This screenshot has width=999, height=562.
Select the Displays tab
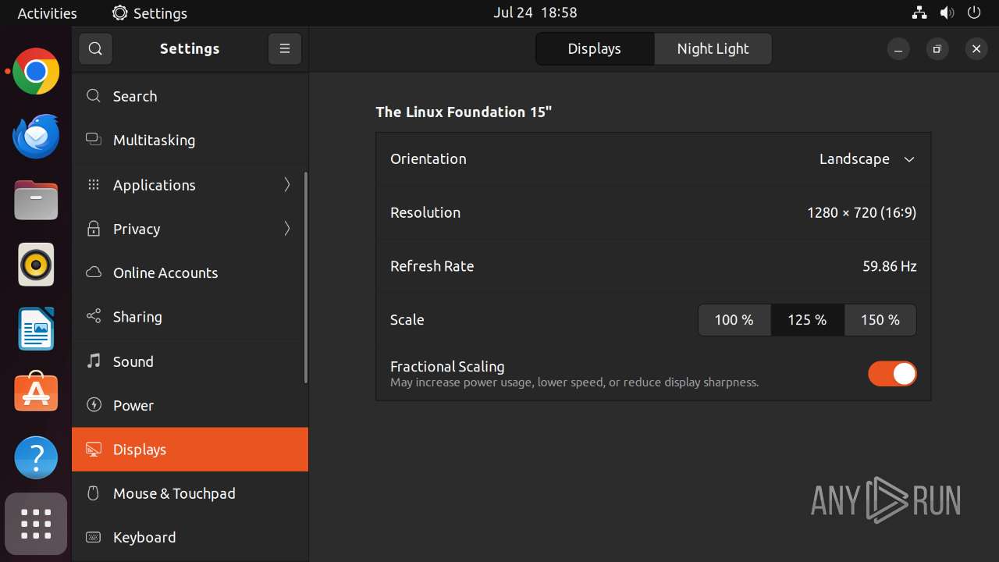click(595, 48)
